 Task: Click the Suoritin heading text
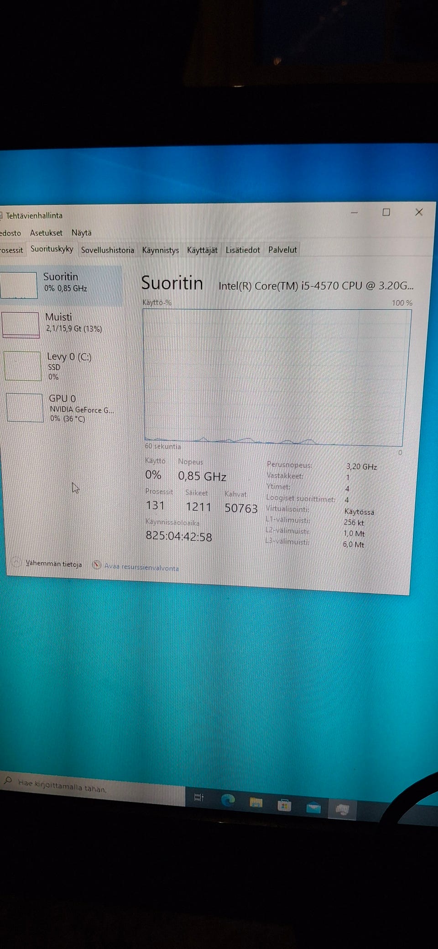tap(172, 283)
